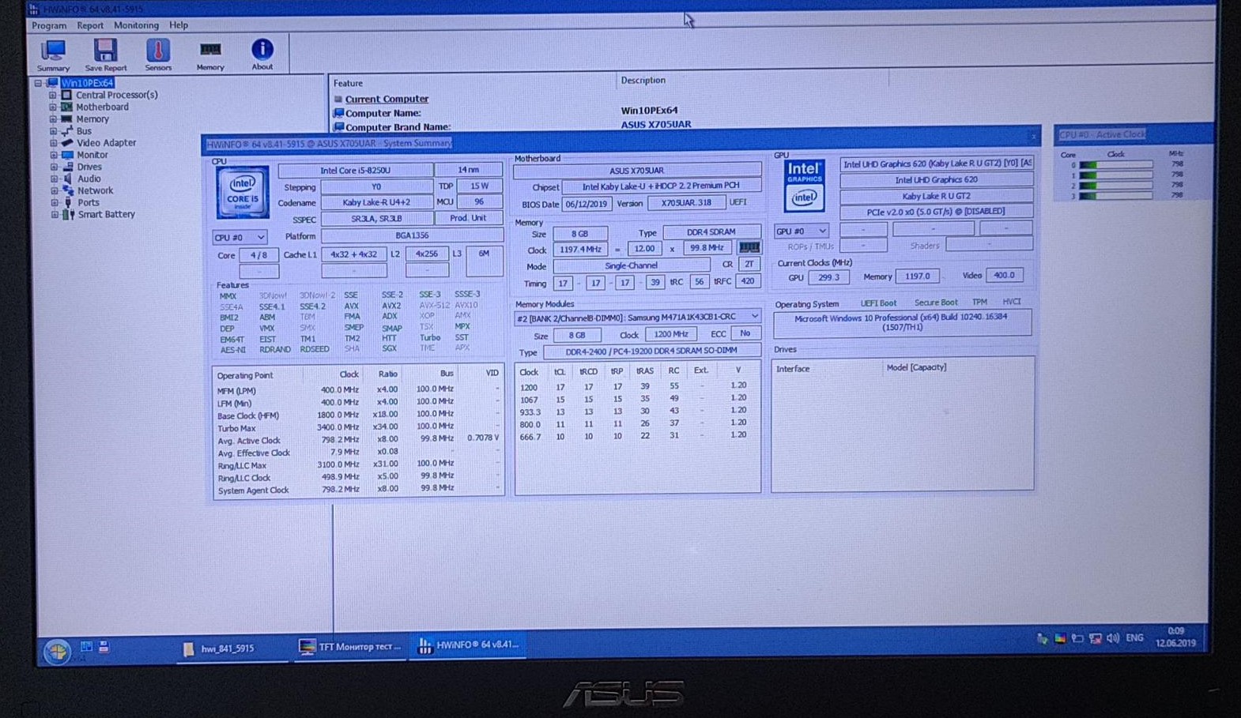Click the Microsoft Windows 10 Professional field

click(x=902, y=322)
